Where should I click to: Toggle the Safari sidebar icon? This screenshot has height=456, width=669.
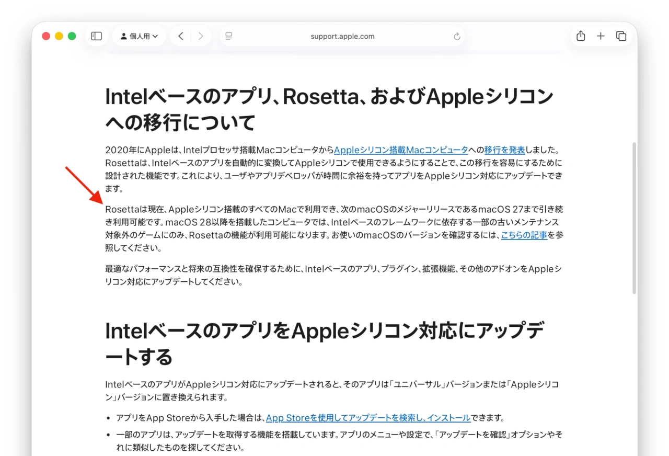[x=96, y=36]
